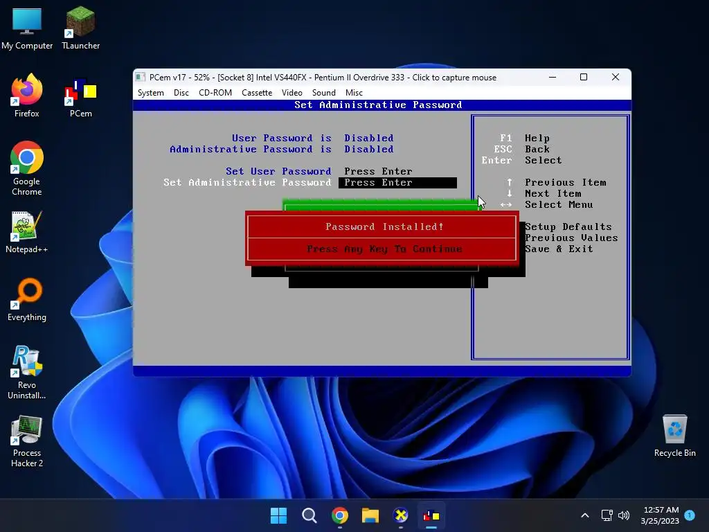Click 'Previous Values' in the BIOS legend
Viewport: 709px width, 532px height.
(571, 238)
